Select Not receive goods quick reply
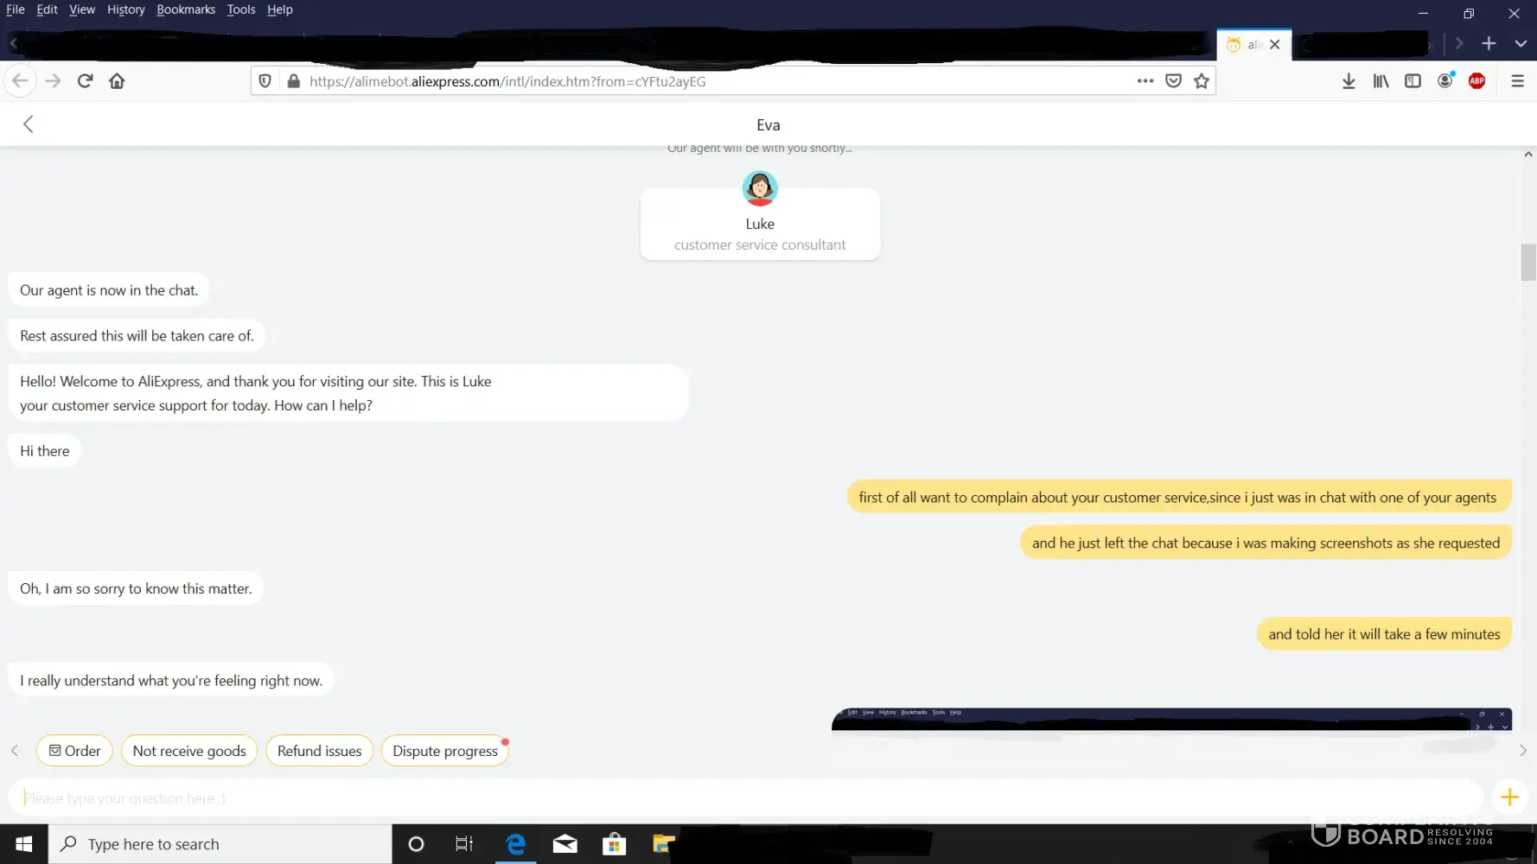Image resolution: width=1537 pixels, height=864 pixels. 189,751
